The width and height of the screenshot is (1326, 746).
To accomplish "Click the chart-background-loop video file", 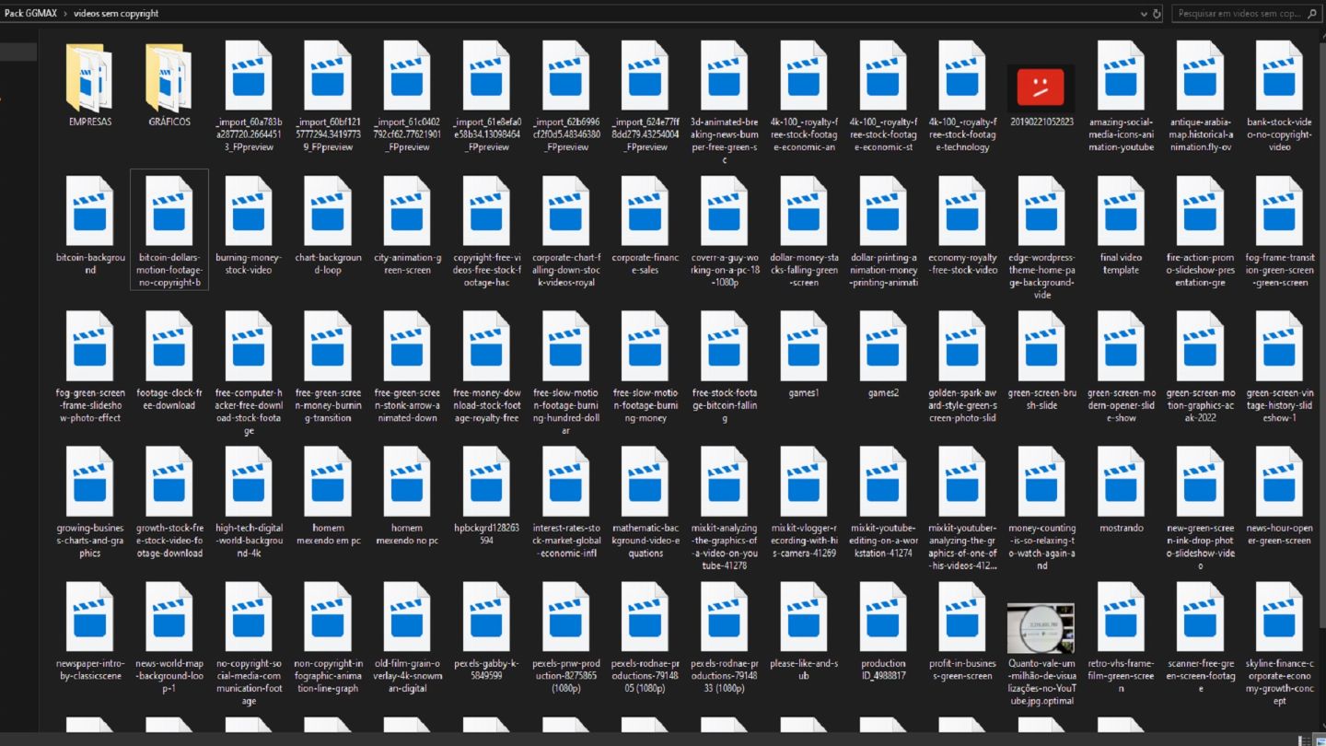I will (x=328, y=226).
